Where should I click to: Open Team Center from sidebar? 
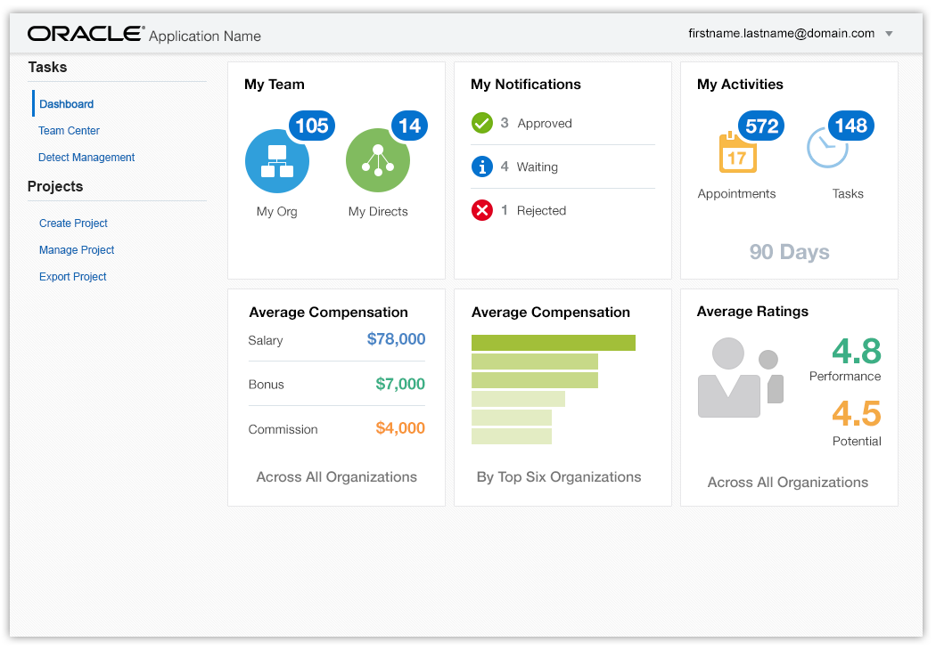coord(69,131)
